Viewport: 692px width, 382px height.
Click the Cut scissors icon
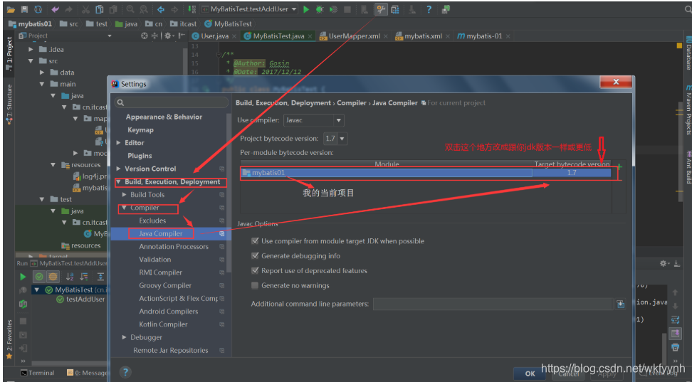click(x=85, y=9)
